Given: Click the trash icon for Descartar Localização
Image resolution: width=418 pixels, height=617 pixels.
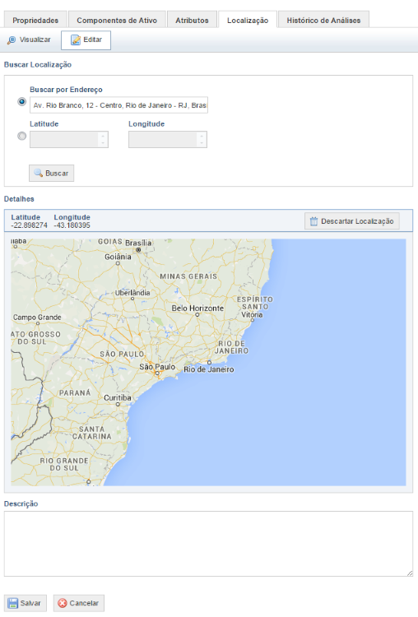Looking at the screenshot, I should click(x=313, y=221).
